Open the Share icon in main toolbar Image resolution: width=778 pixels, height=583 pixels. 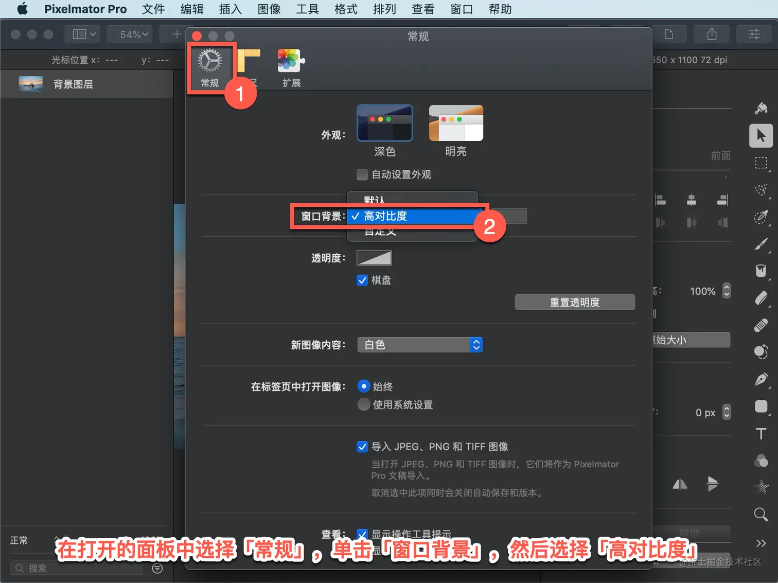click(712, 34)
